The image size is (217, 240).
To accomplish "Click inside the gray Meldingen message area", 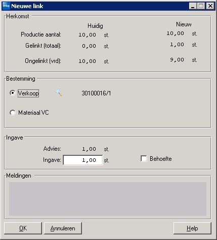I will point(108,199).
